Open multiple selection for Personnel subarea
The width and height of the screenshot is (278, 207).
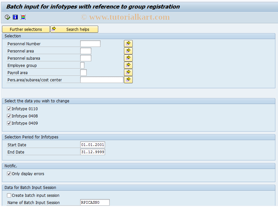[x=128, y=58]
